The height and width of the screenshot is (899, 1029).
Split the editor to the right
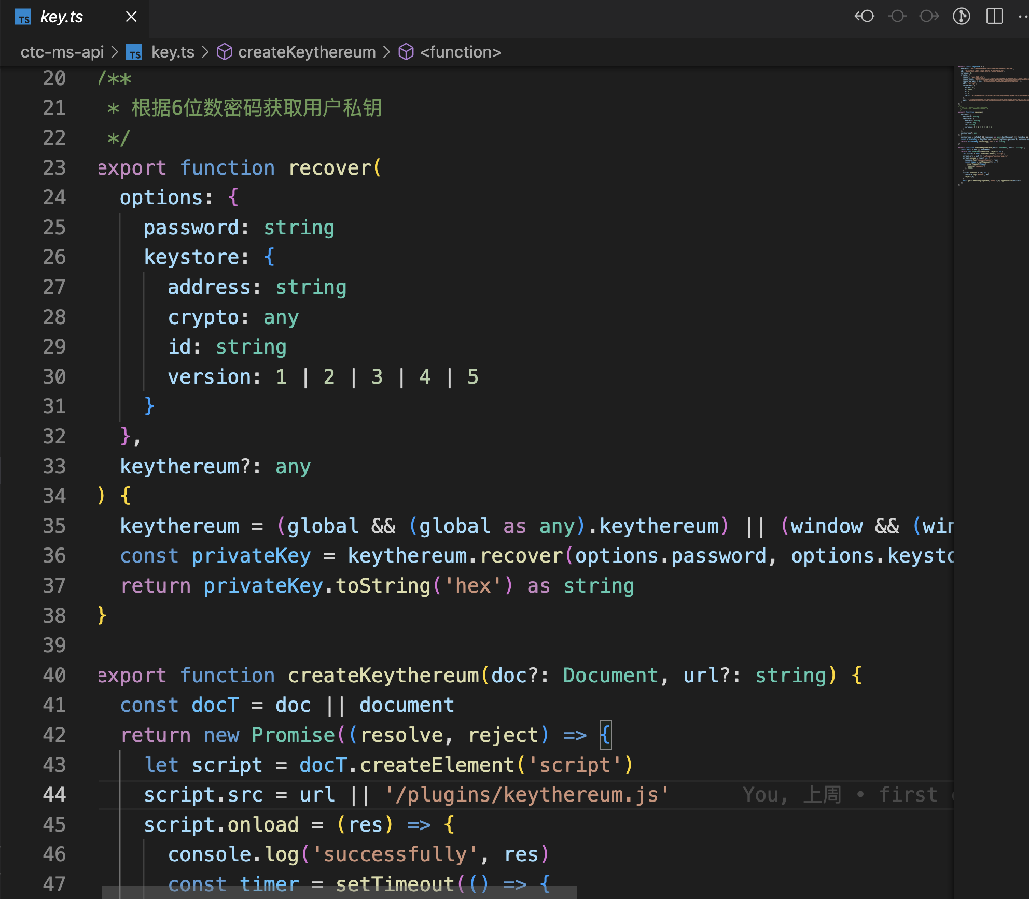click(994, 17)
